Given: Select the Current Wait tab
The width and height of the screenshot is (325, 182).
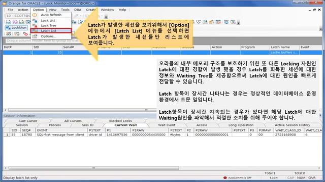Looking at the screenshot, I should click(125, 125).
